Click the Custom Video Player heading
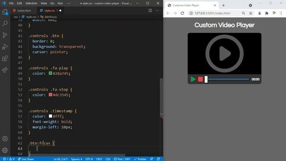Image resolution: width=286 pixels, height=161 pixels. point(224,25)
